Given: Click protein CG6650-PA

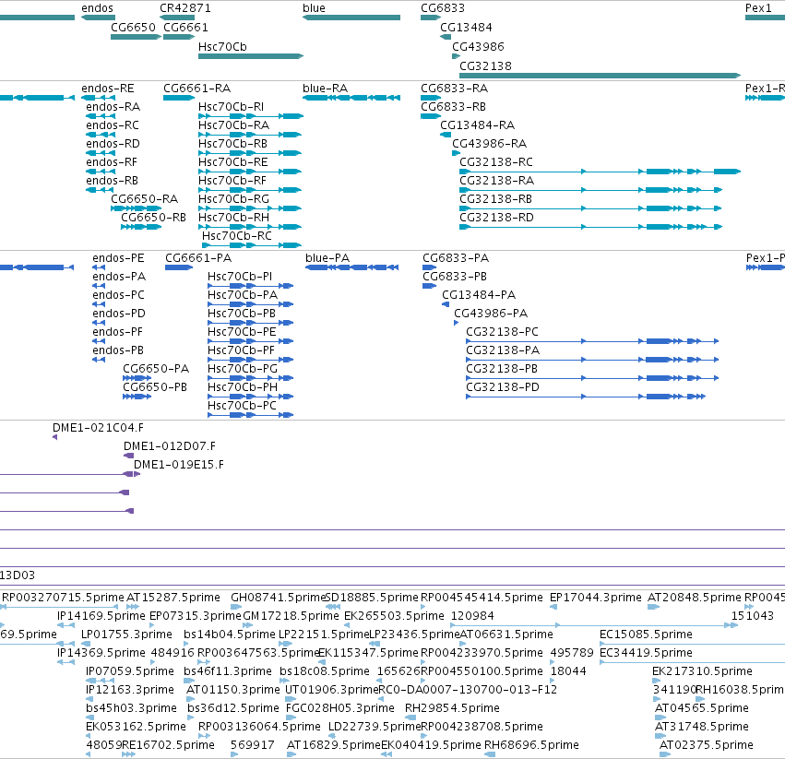Looking at the screenshot, I should (x=156, y=369).
